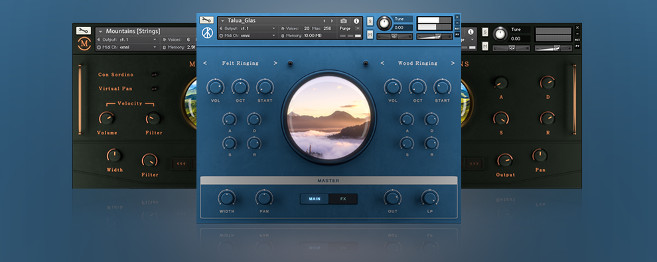The width and height of the screenshot is (657, 262).
Task: Open the wrench edit icon in Talua_Glas
Action: 206,20
